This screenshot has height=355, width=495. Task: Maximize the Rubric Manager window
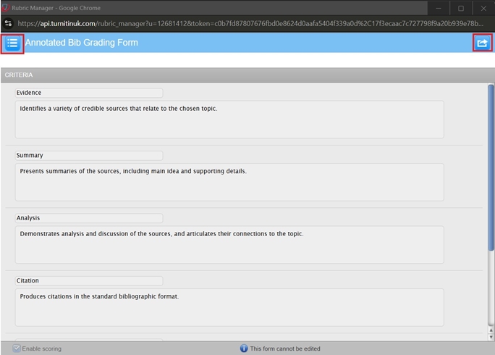461,8
